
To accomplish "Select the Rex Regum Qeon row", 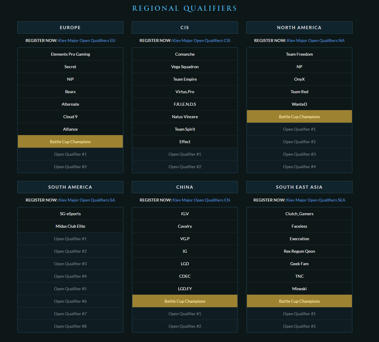I will point(299,251).
